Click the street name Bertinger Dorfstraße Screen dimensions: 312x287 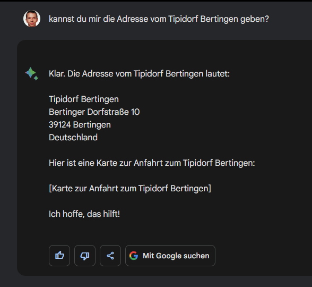point(89,112)
